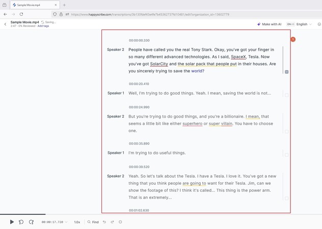The height and width of the screenshot is (229, 322).
Task: Select the Sample Movie.mp4 browser tab
Action: coord(35,5)
